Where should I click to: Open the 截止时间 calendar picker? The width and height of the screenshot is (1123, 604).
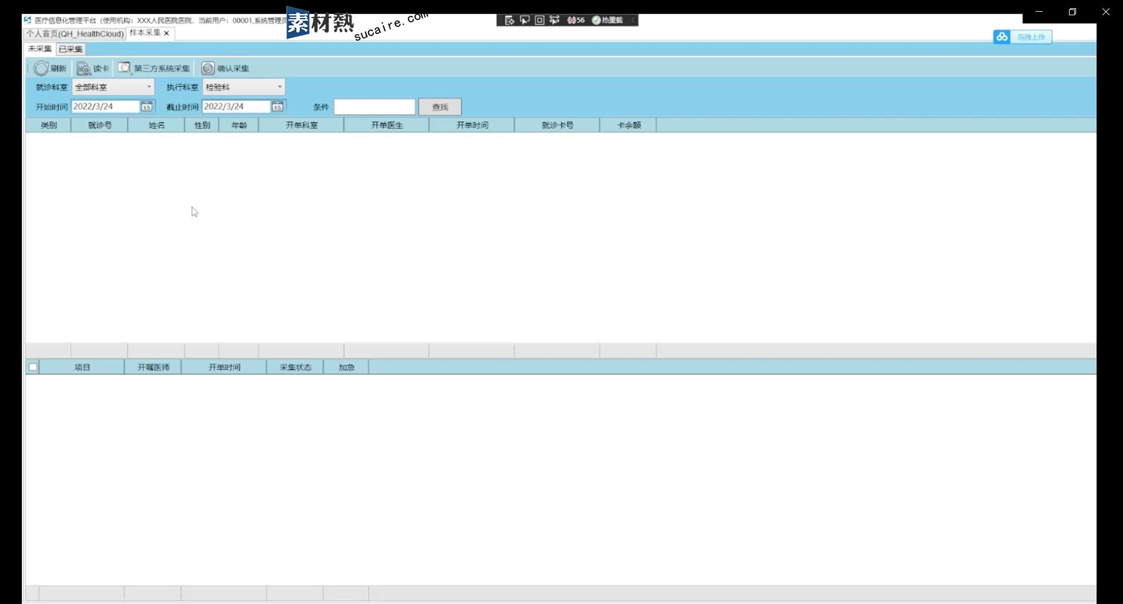coord(277,107)
